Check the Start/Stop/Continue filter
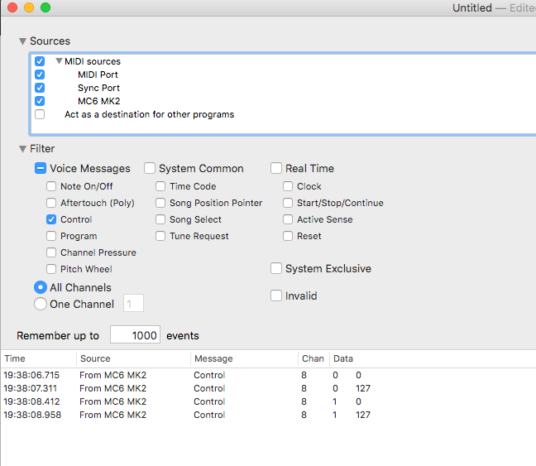 288,203
